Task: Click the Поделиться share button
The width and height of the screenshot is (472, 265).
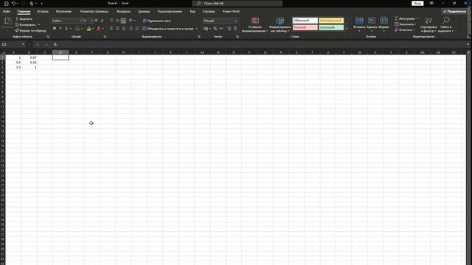Action: [454, 12]
